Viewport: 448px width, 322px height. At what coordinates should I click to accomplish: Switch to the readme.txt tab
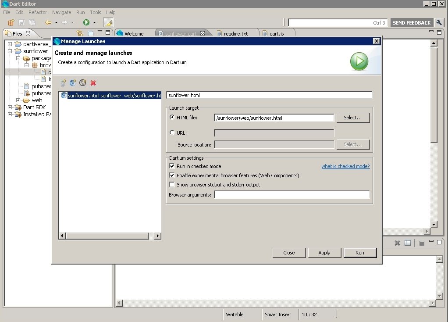point(236,34)
